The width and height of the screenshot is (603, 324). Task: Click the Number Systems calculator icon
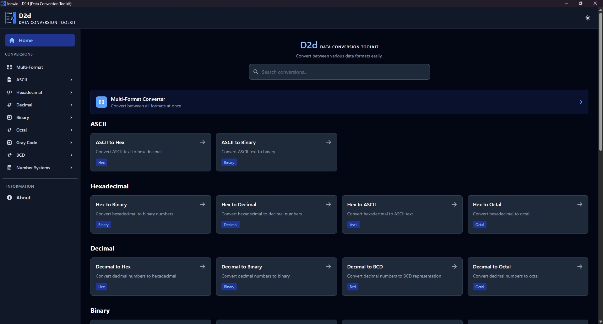coord(9,168)
